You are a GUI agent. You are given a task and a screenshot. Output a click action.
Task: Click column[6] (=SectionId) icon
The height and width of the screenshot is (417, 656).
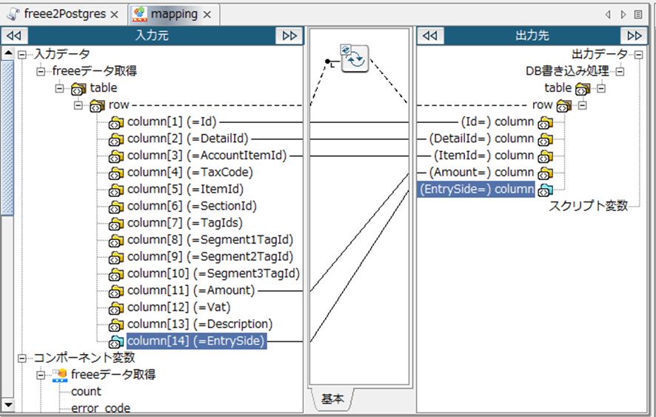tap(116, 207)
